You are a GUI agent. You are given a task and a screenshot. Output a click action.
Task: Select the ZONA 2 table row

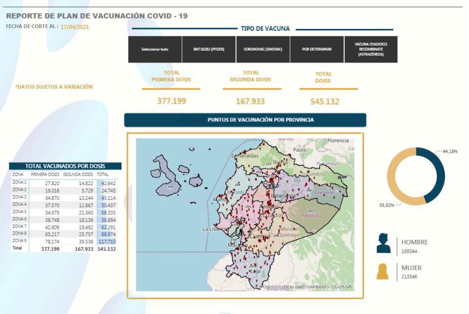(x=64, y=190)
